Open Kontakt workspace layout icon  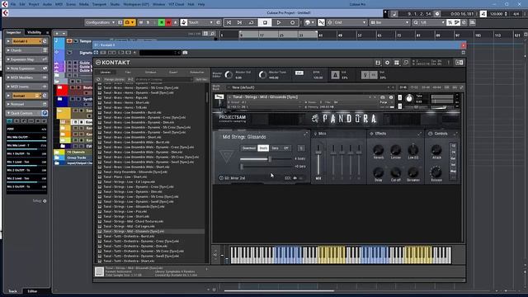[397, 63]
